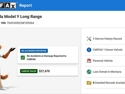Click the green checkmark no-accidents box
Viewport: 125px width, 94px height.
click(x=23, y=58)
